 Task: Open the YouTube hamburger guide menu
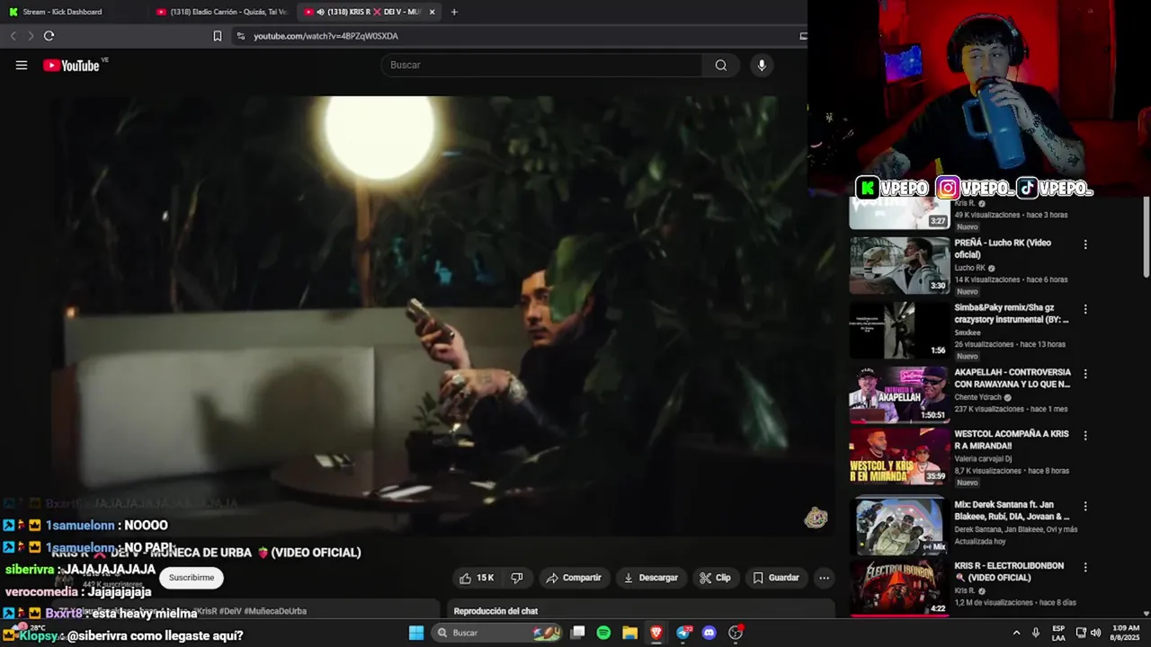pyautogui.click(x=22, y=65)
